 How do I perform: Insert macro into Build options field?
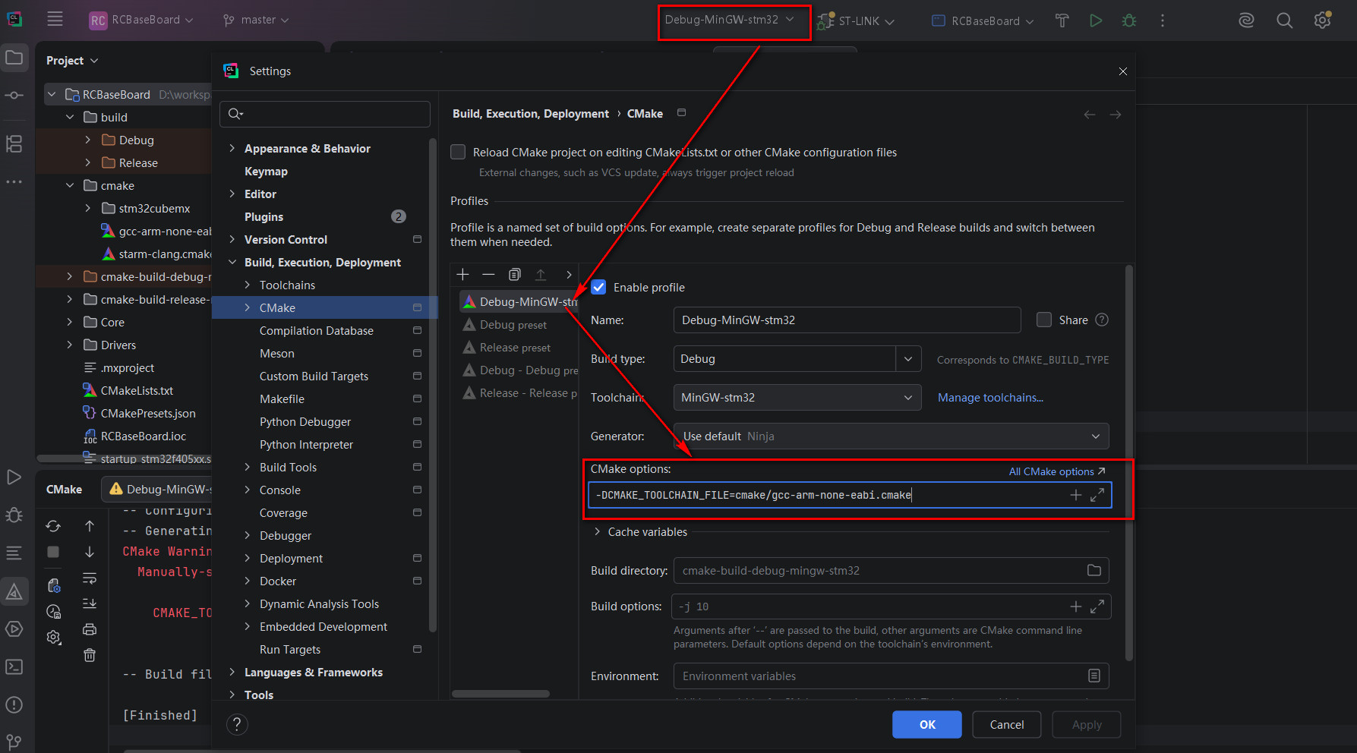tap(1075, 606)
